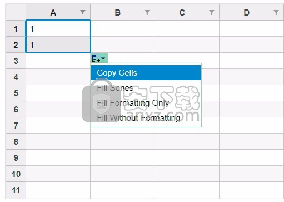Select row 10 header

point(16,174)
